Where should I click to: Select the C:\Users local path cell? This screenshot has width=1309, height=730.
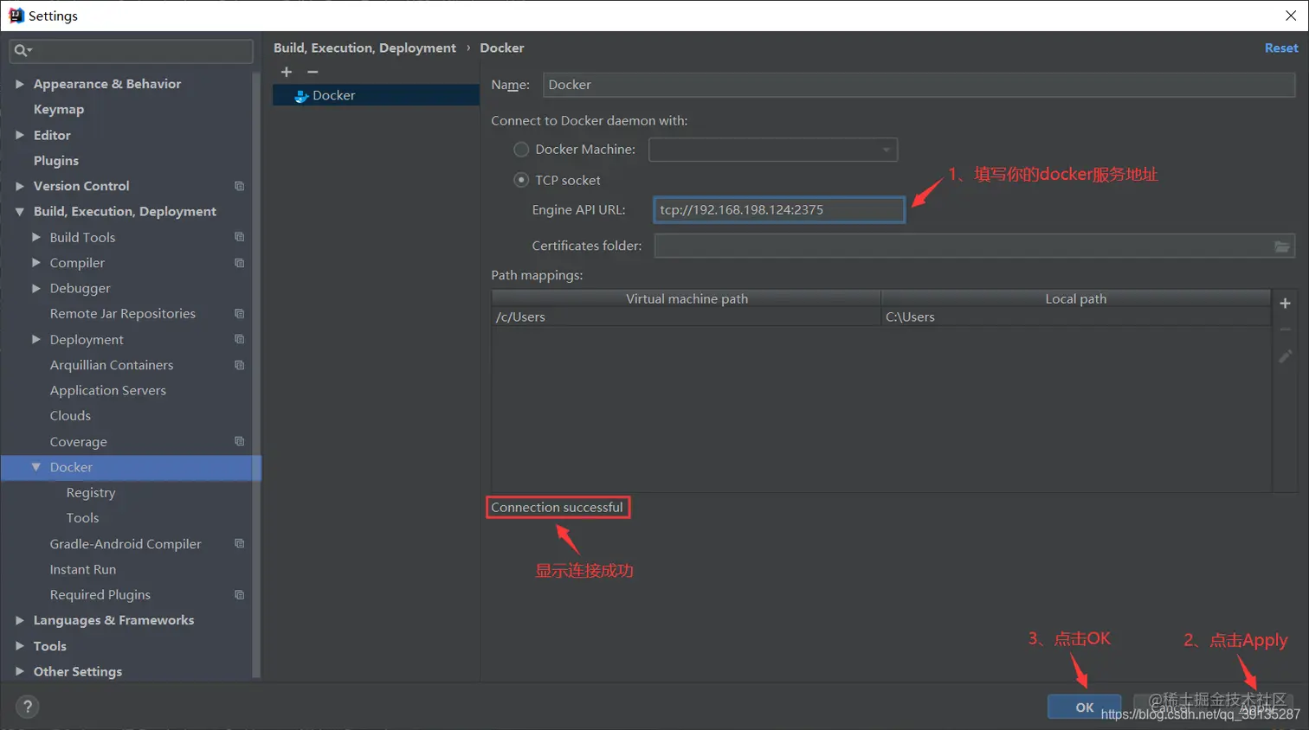[1075, 317]
